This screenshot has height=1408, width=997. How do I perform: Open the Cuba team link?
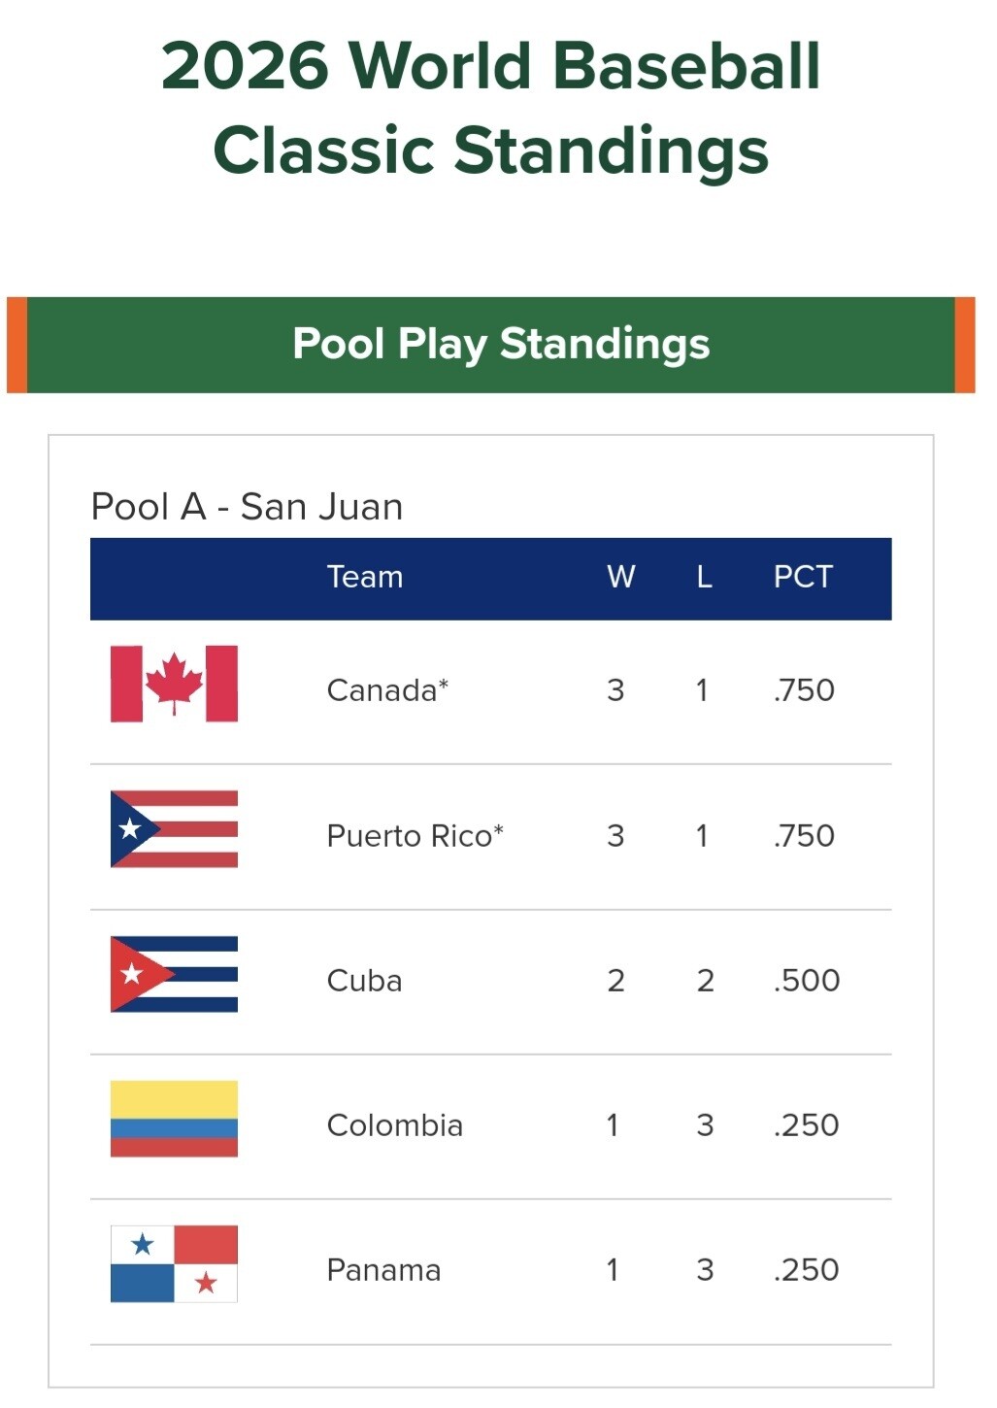click(x=364, y=981)
